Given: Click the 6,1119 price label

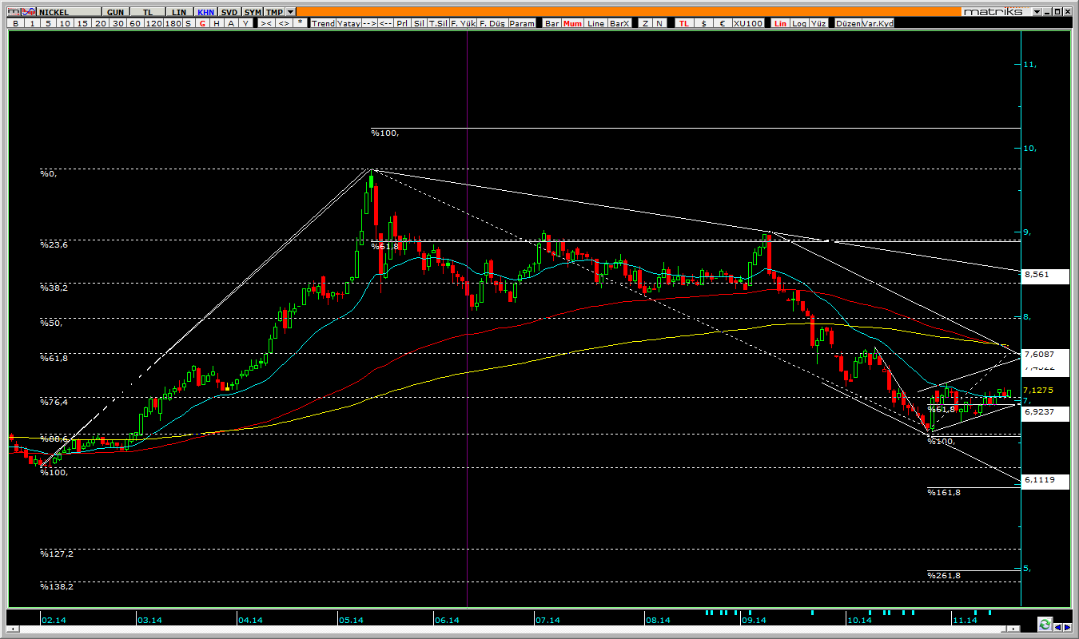Looking at the screenshot, I should (1045, 481).
